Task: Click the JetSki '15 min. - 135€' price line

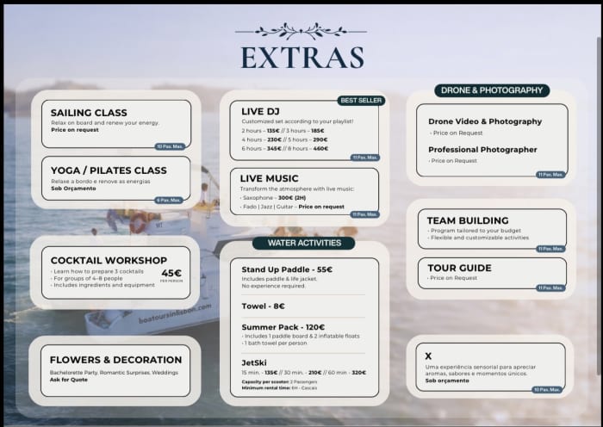Action: click(304, 373)
